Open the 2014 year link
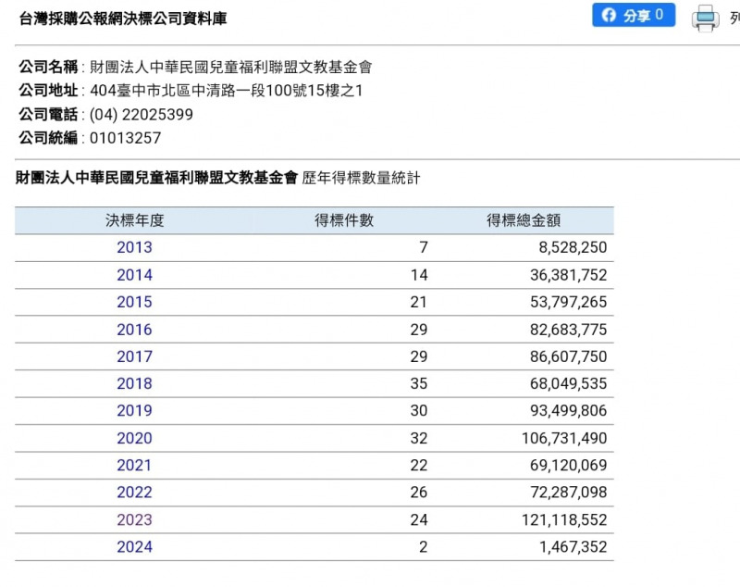The height and width of the screenshot is (587, 740). coord(134,275)
